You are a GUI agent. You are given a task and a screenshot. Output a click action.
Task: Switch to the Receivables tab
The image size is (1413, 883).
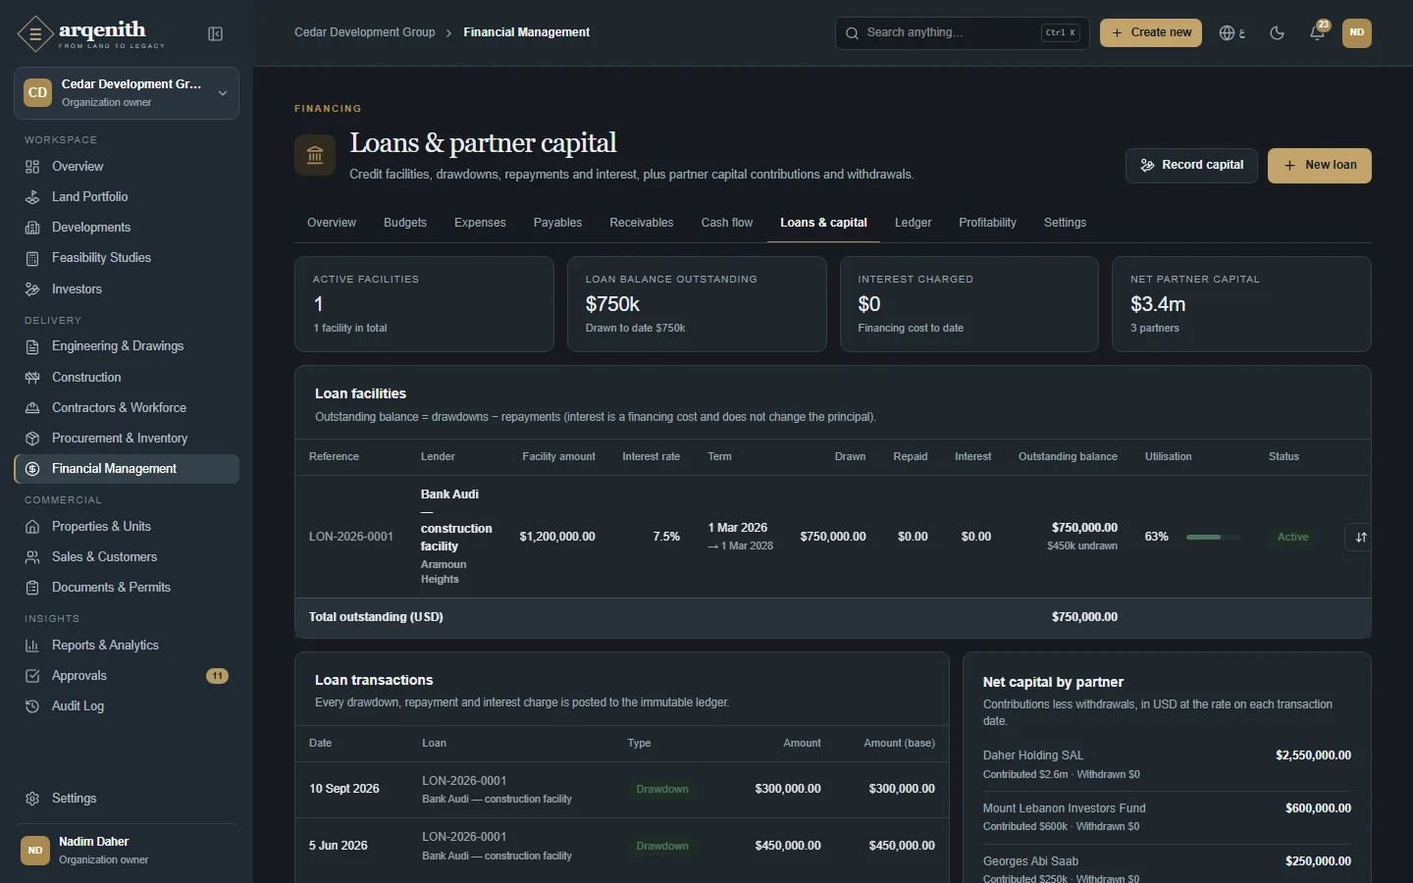pyautogui.click(x=642, y=223)
